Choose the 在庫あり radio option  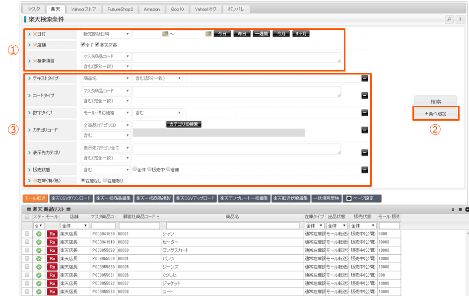coord(105,180)
